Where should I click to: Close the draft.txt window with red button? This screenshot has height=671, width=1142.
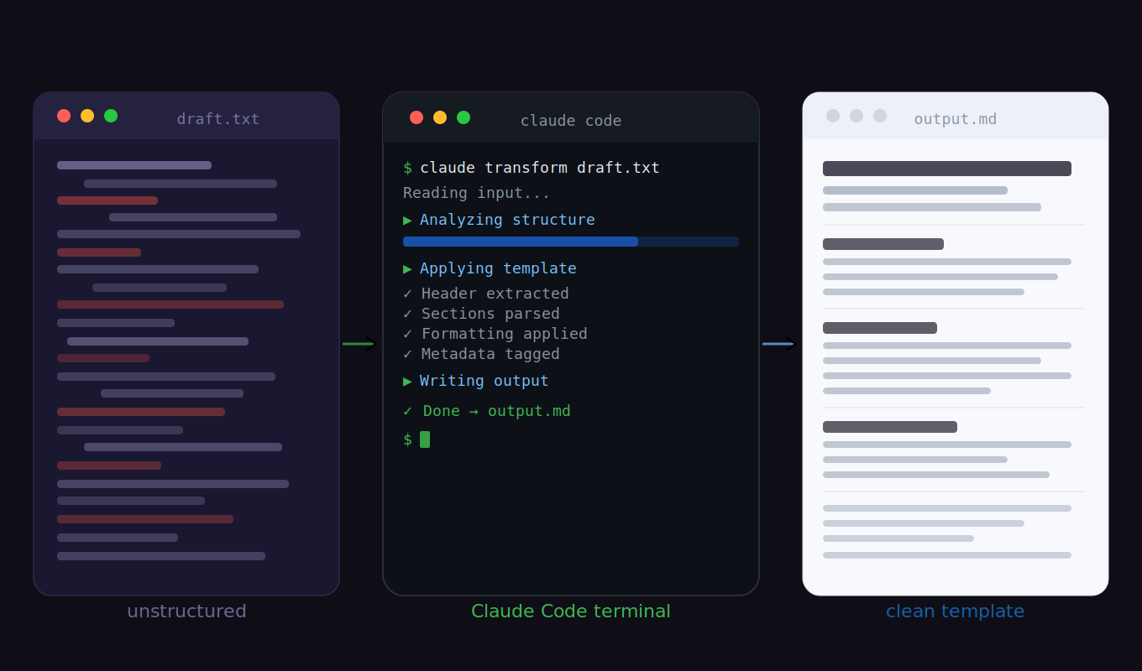pos(64,116)
